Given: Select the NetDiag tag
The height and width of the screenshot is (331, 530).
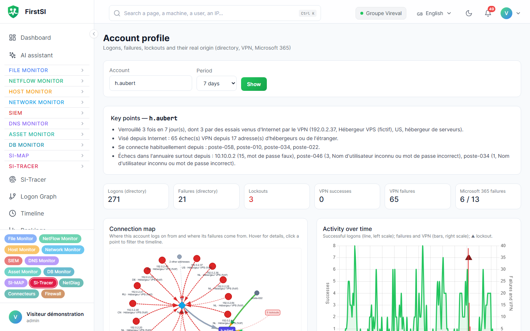Looking at the screenshot, I should click(71, 283).
